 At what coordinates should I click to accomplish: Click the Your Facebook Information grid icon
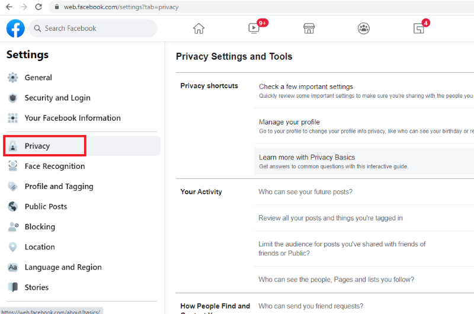point(12,118)
